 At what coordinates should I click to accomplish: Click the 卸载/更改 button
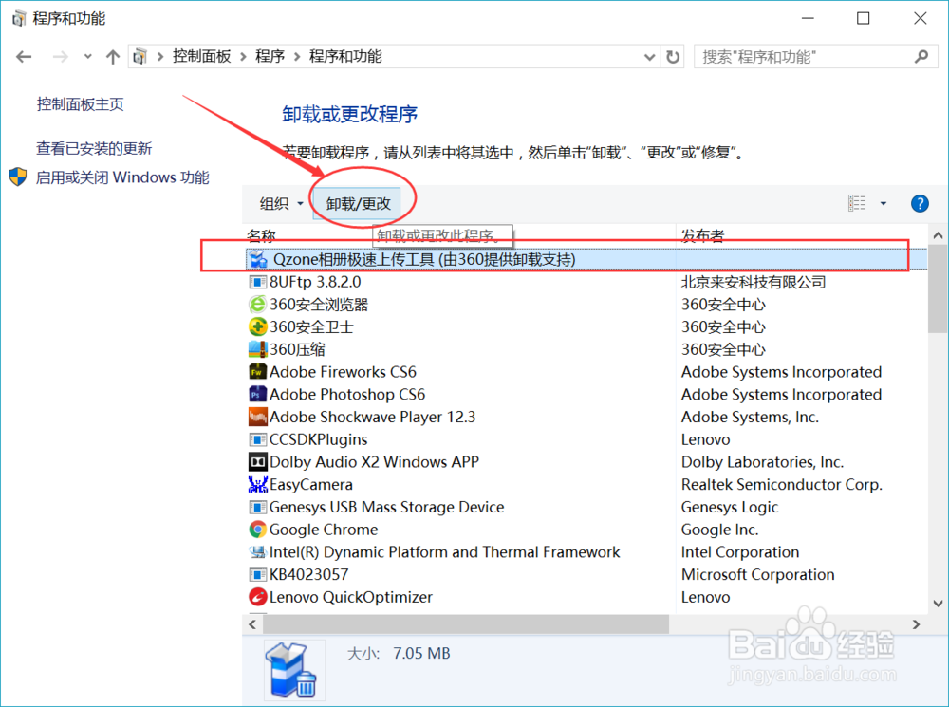point(359,203)
